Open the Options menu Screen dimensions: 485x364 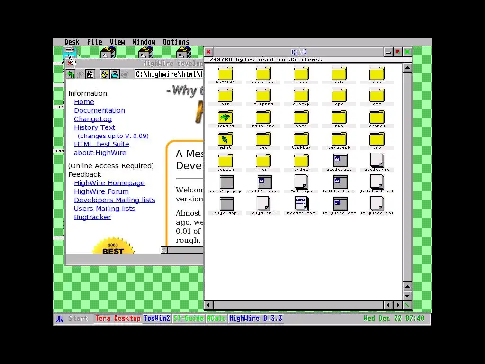click(176, 42)
